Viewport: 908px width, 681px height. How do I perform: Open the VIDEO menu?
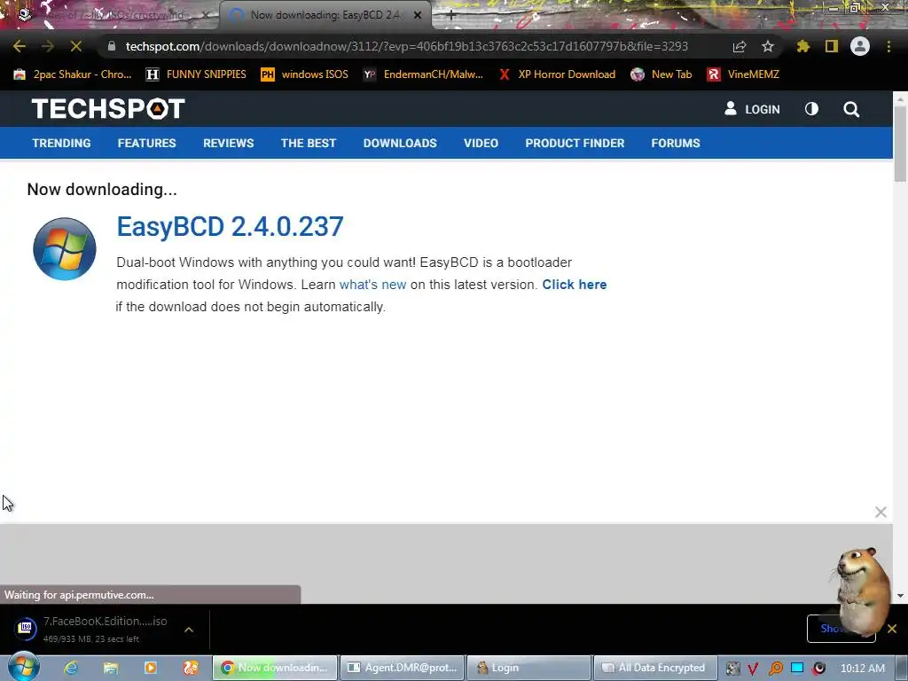coord(481,143)
